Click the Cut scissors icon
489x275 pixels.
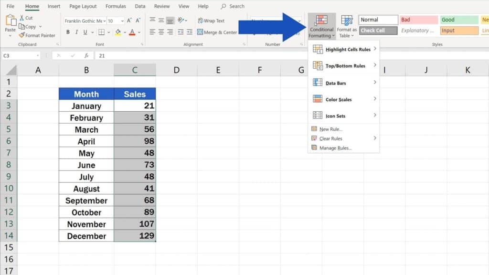(x=22, y=18)
